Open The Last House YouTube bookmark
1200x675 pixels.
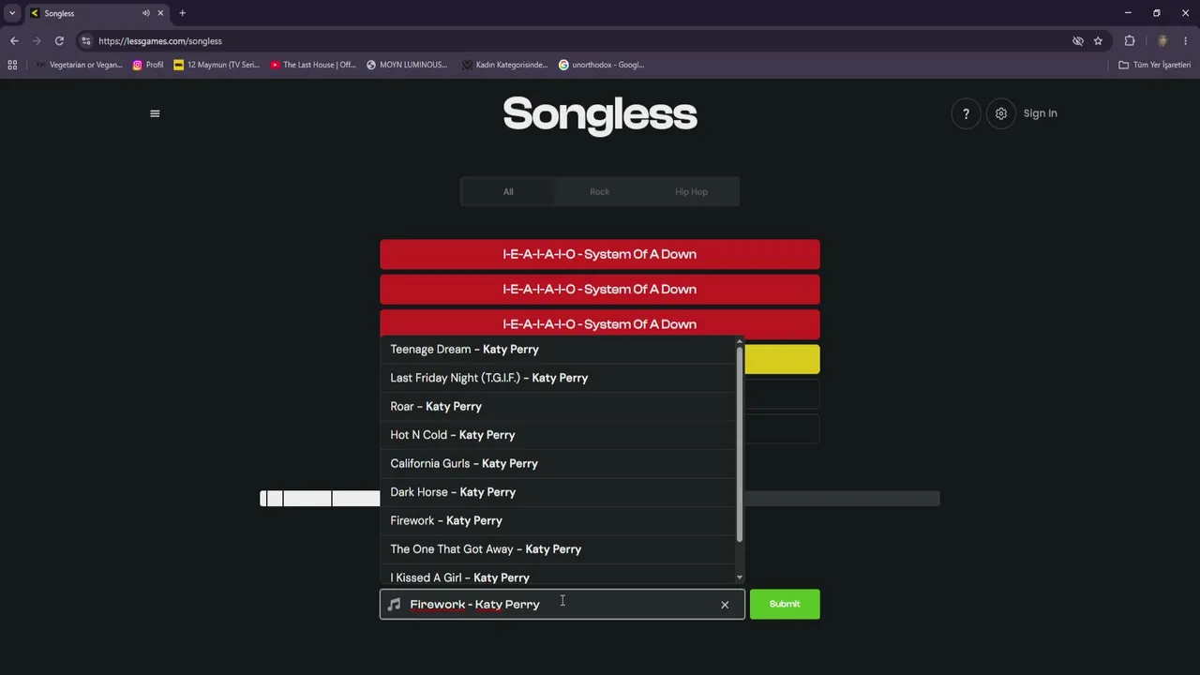coord(313,65)
